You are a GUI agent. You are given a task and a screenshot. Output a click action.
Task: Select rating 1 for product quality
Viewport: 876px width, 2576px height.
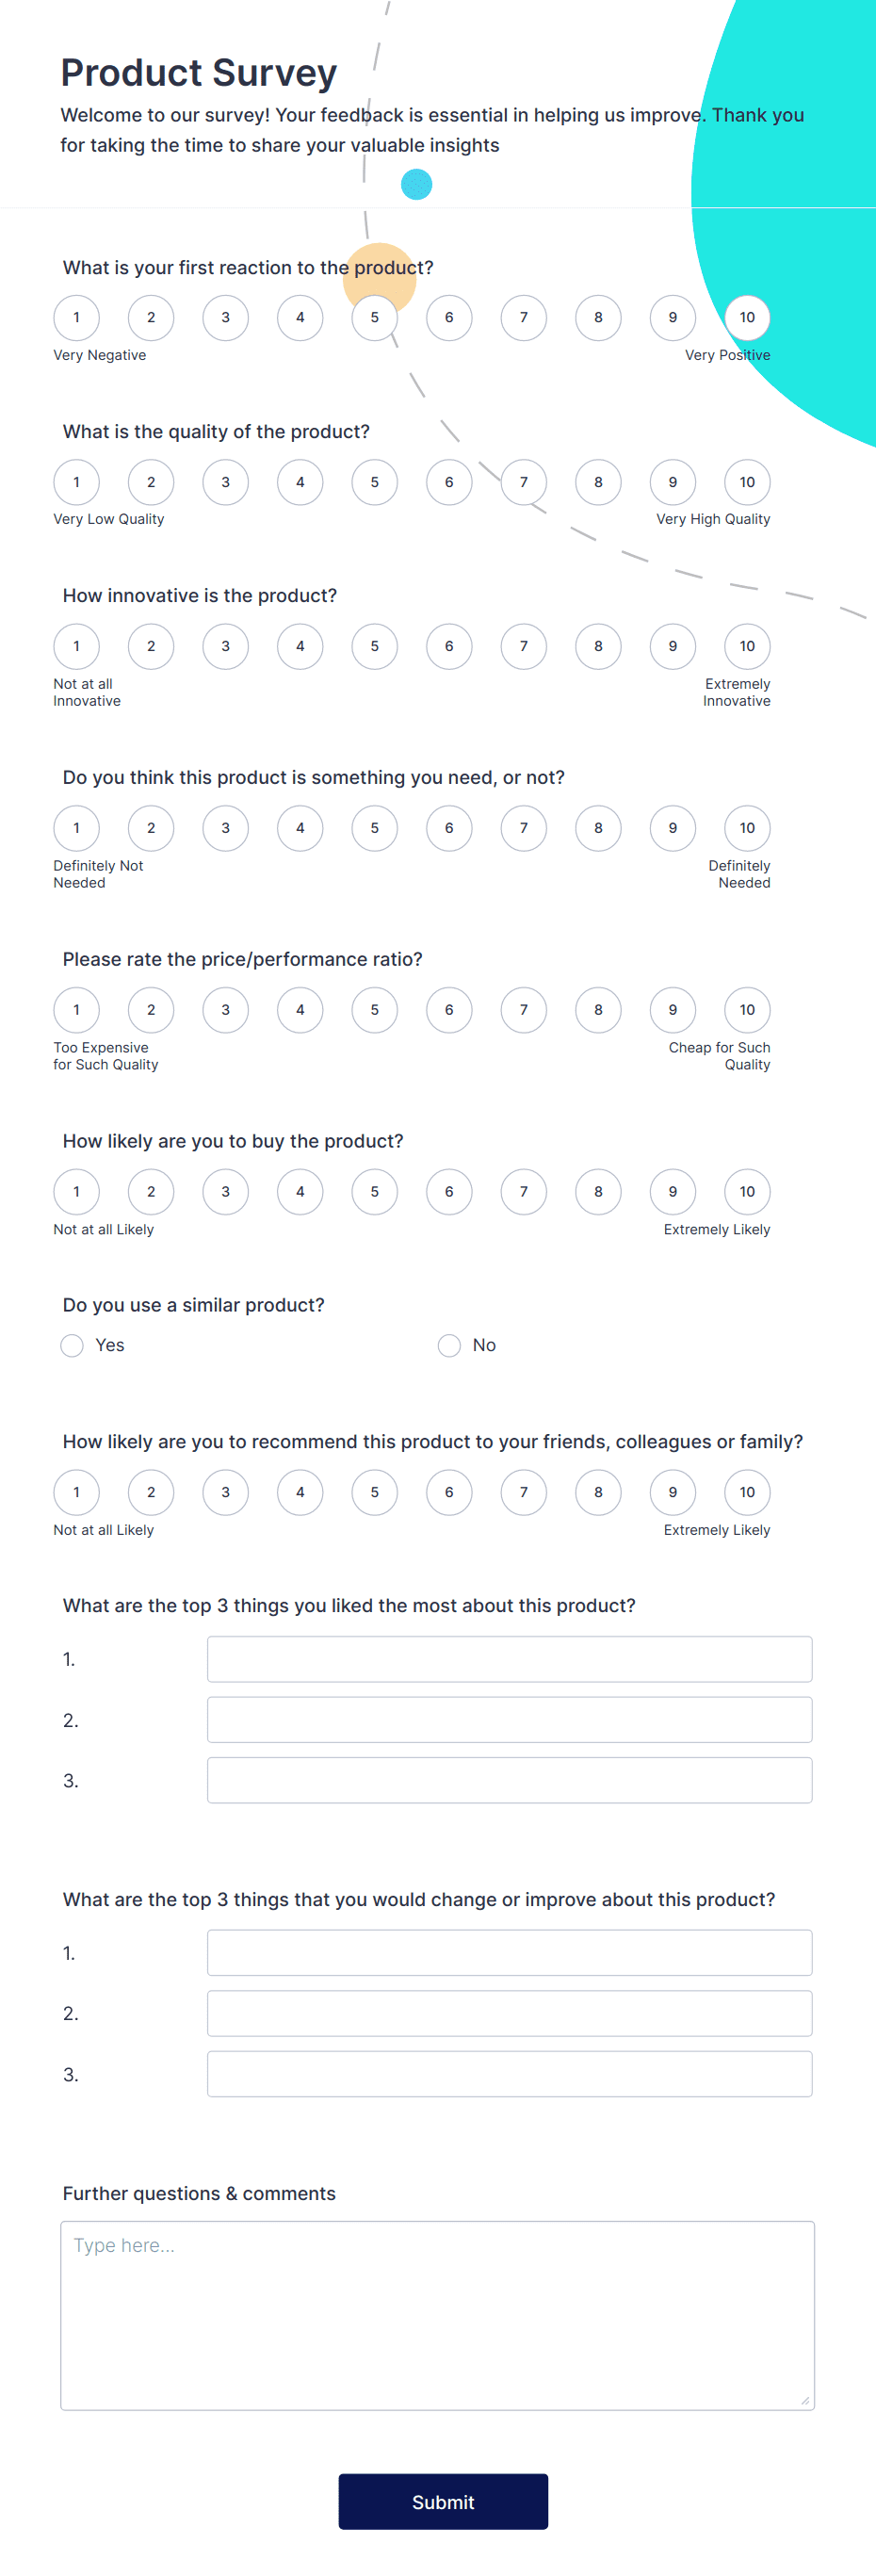76,481
